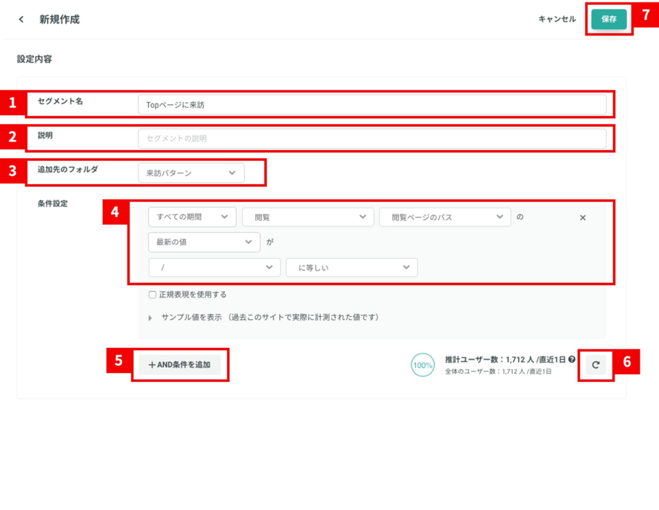Go back using the left chevron icon
The height and width of the screenshot is (510, 659).
pos(21,19)
